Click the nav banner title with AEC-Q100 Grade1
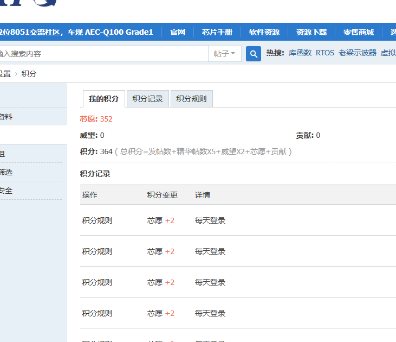This screenshot has height=342, width=396. click(76, 32)
